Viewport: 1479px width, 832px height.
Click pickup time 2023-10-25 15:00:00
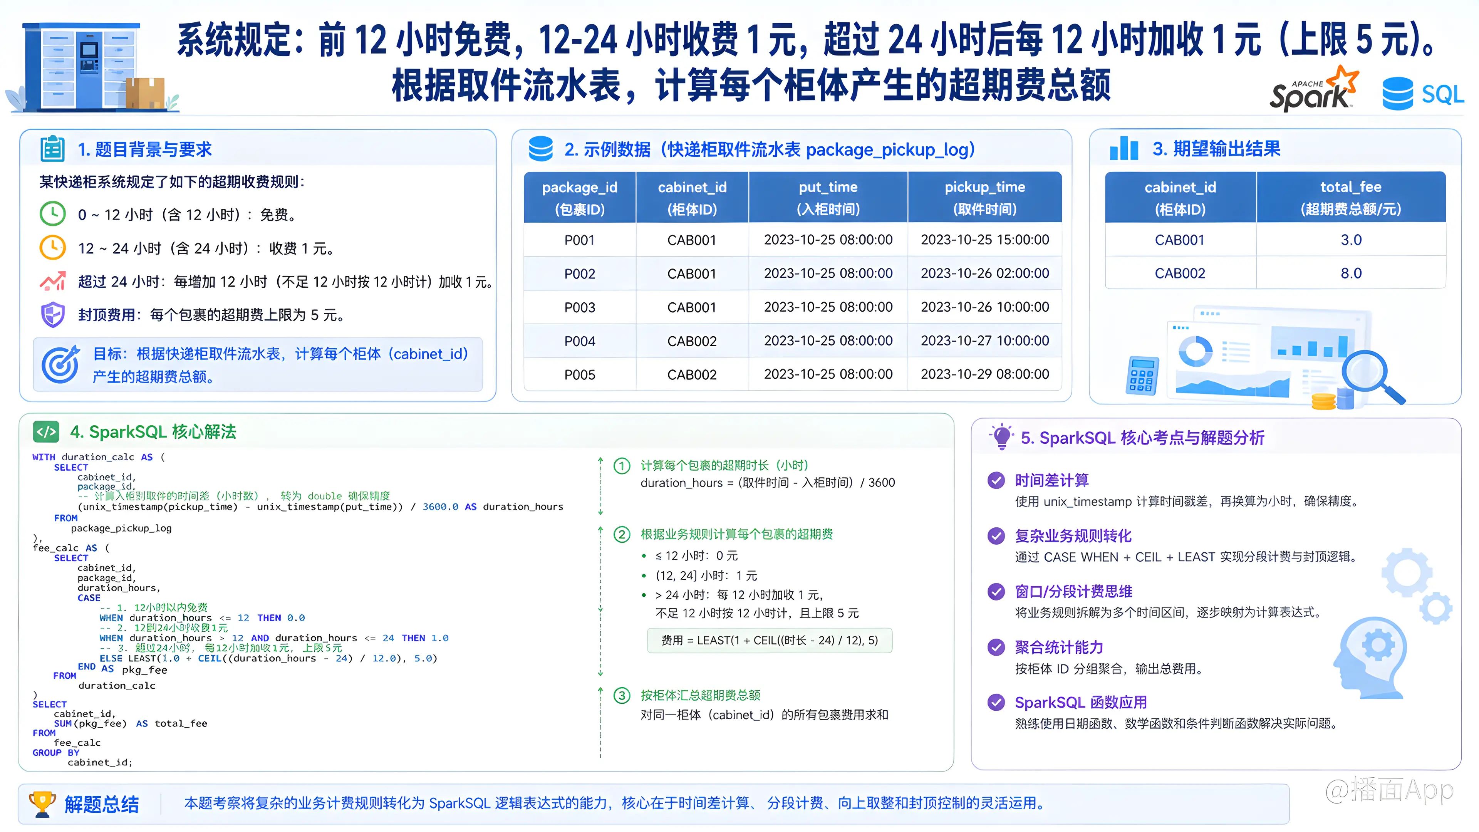pos(985,240)
